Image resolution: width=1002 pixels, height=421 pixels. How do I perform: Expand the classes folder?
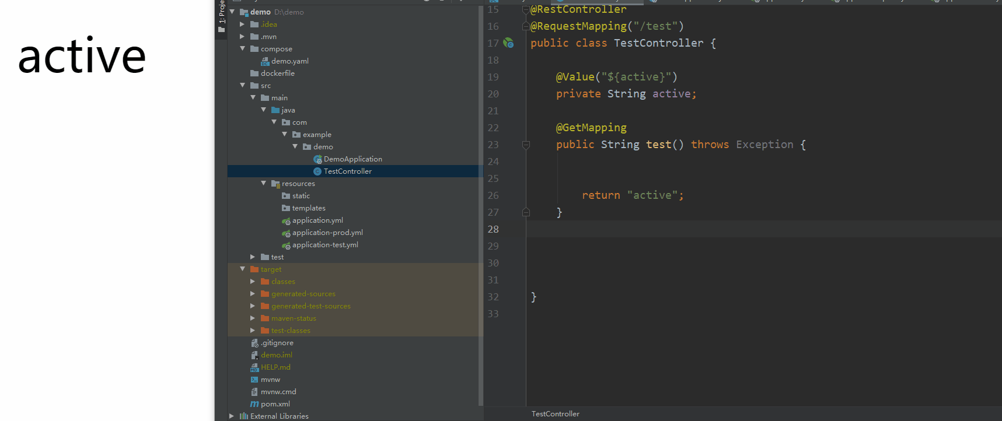click(x=253, y=282)
